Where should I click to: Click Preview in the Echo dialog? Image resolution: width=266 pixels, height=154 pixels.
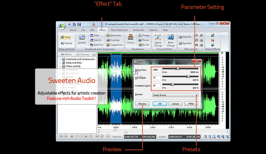pos(142,104)
